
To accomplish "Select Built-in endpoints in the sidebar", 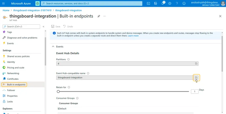I will (x=16, y=85).
